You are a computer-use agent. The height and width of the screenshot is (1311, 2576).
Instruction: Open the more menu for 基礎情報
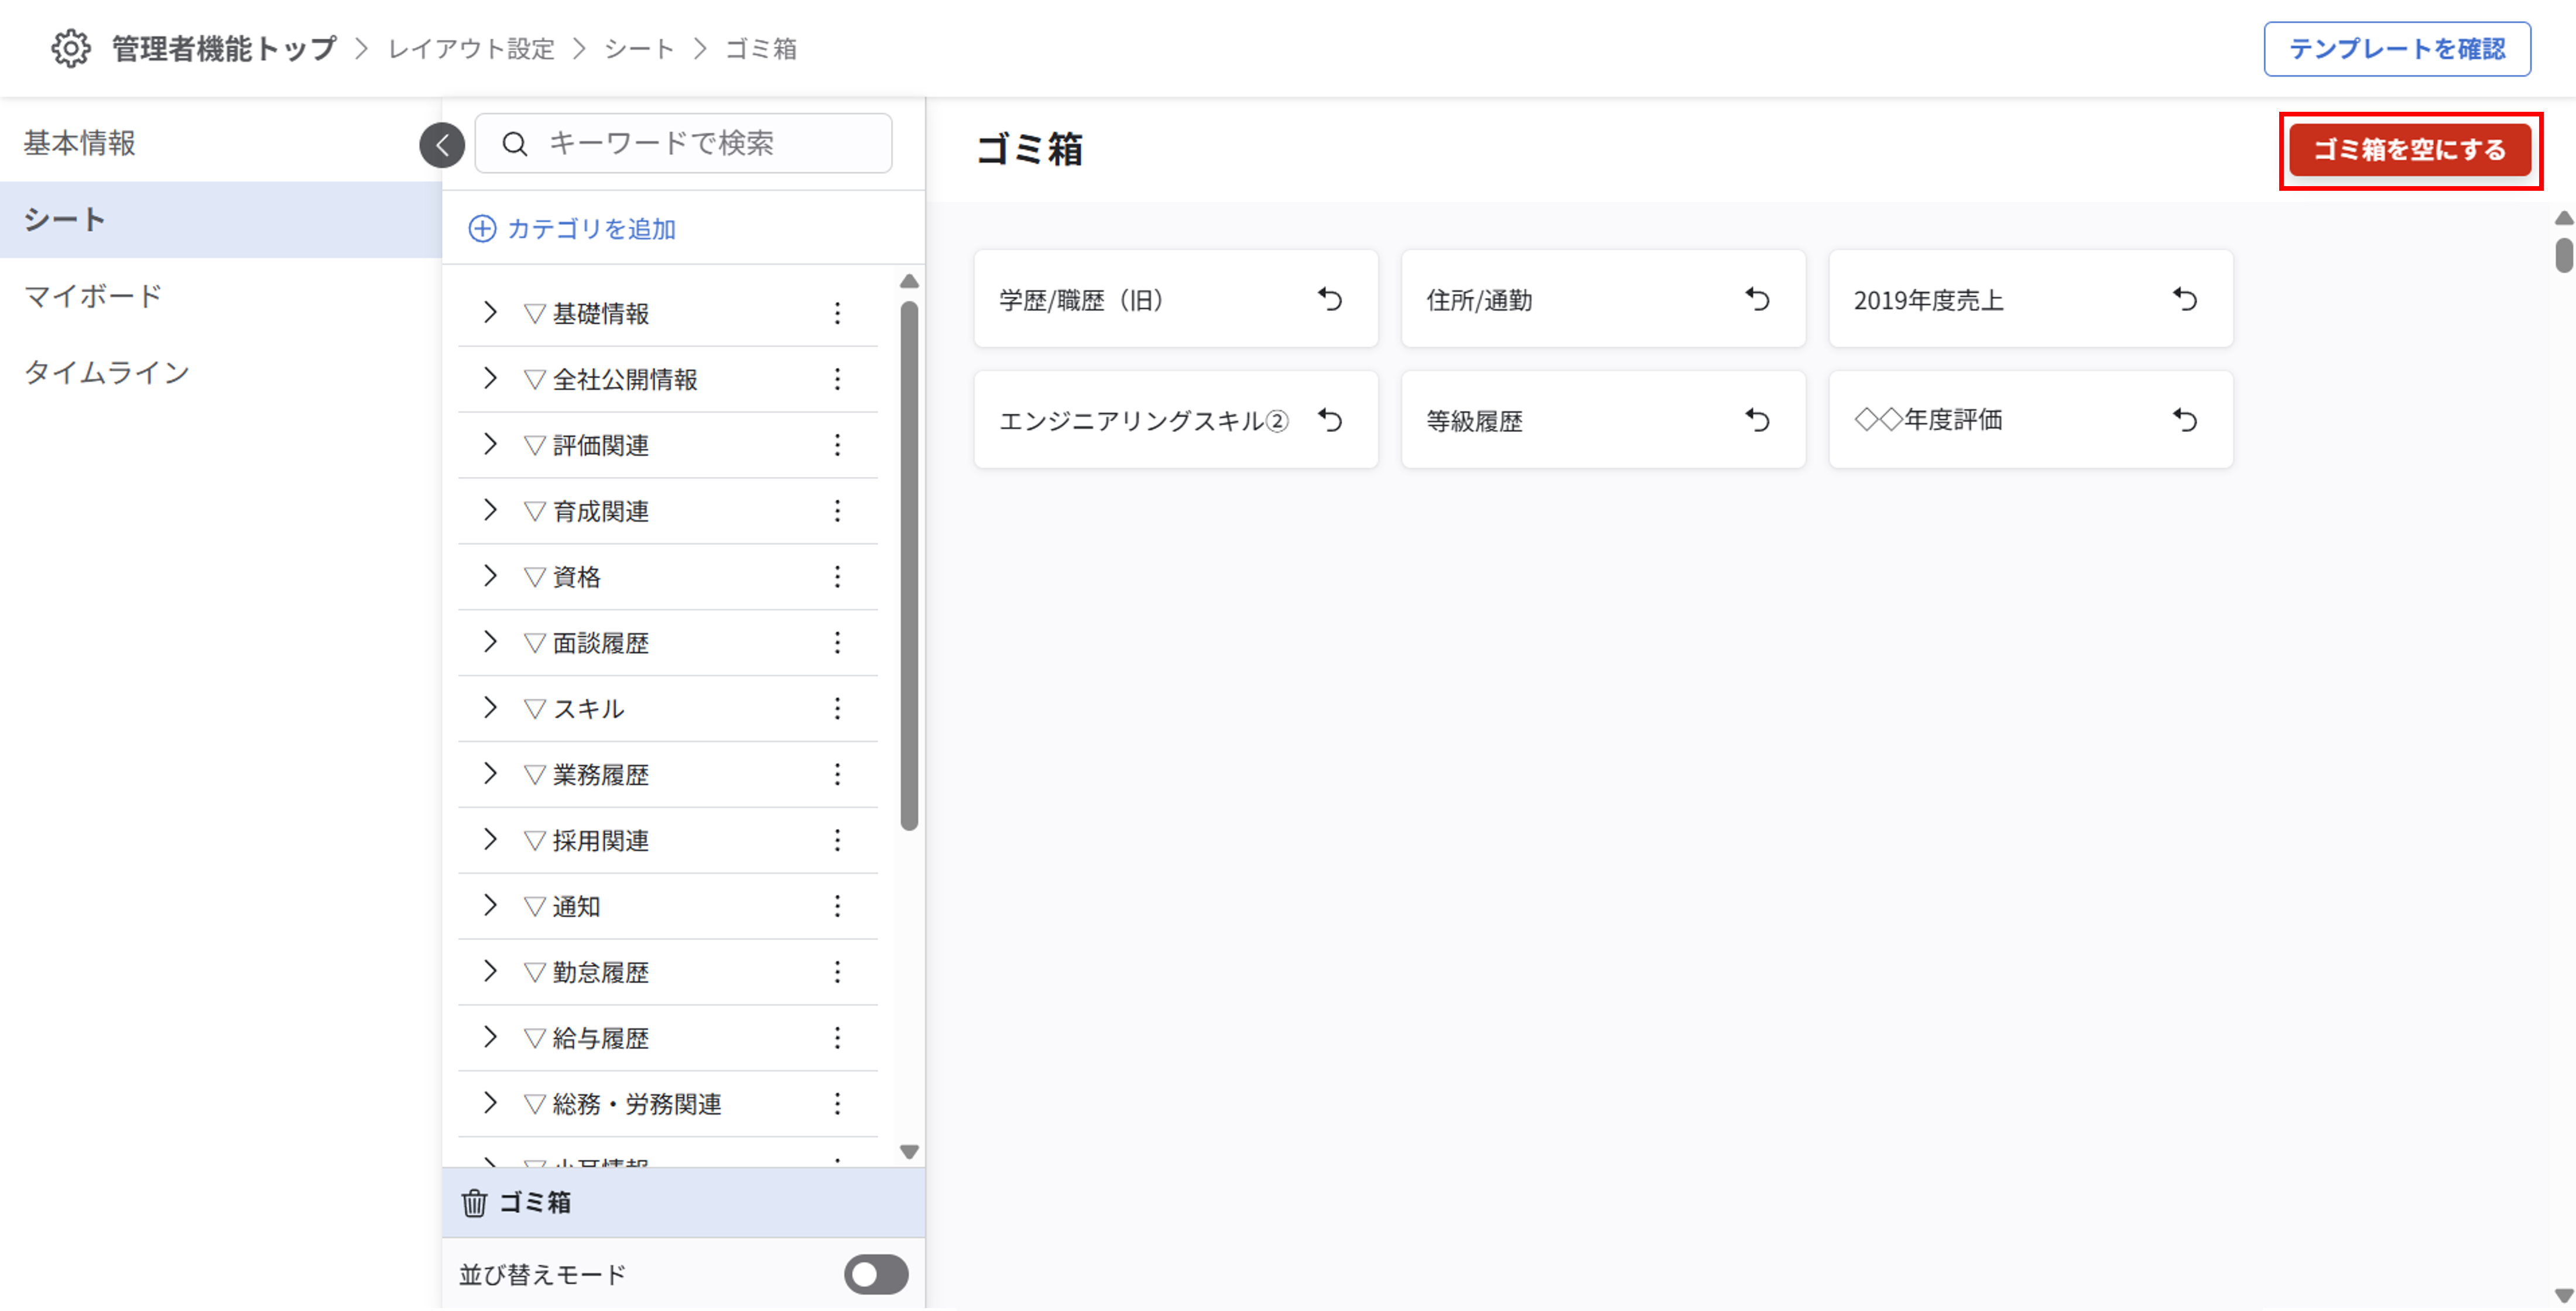click(x=837, y=313)
